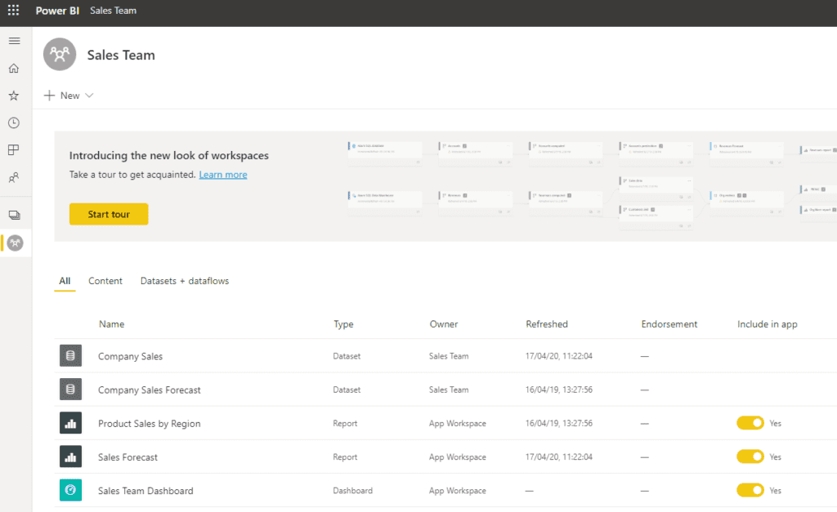The width and height of the screenshot is (837, 512).
Task: Click the Start tour button
Action: tap(109, 213)
